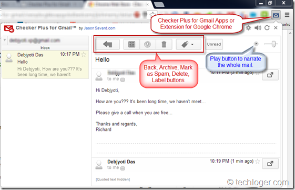Open first message in new window
The image size is (295, 190).
270,75
